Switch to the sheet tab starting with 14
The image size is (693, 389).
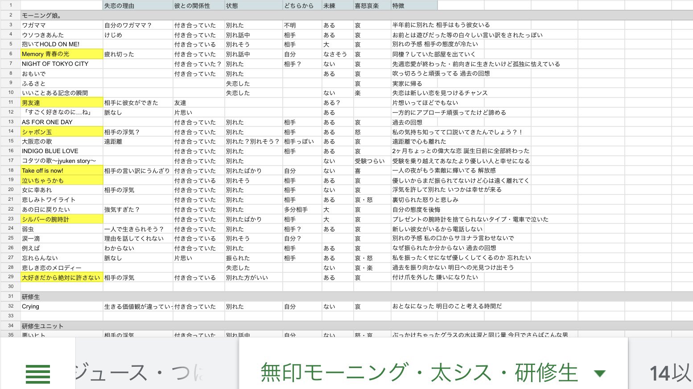(x=670, y=373)
